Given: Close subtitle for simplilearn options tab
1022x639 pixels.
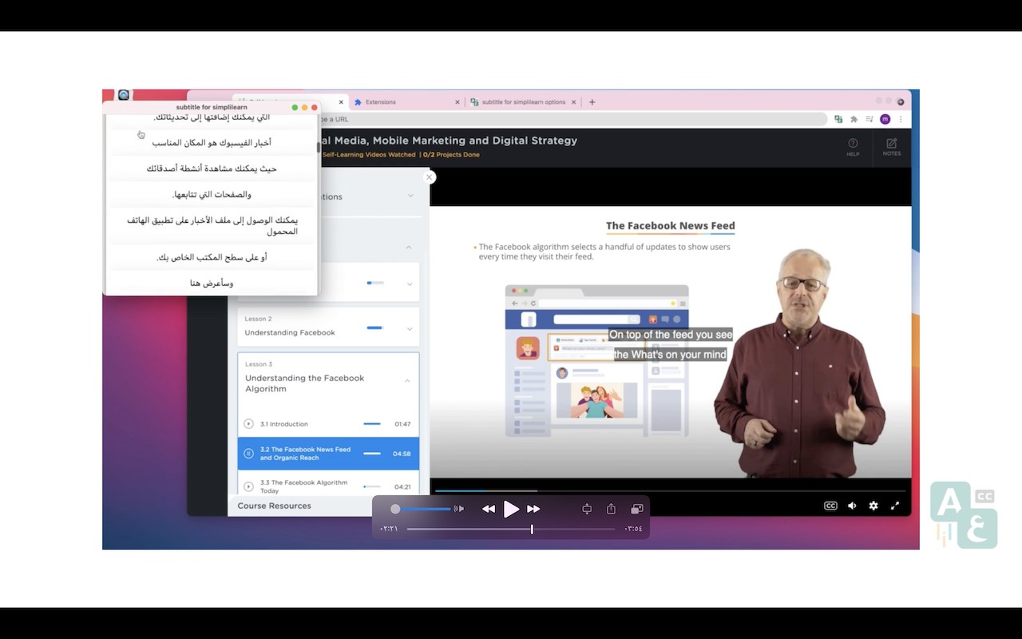Looking at the screenshot, I should tap(574, 102).
